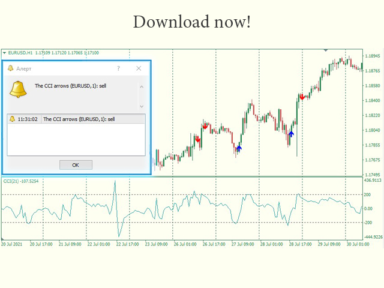Click the CCI 200 level on scale
Viewport: 384px width, 288px height.
(367, 195)
